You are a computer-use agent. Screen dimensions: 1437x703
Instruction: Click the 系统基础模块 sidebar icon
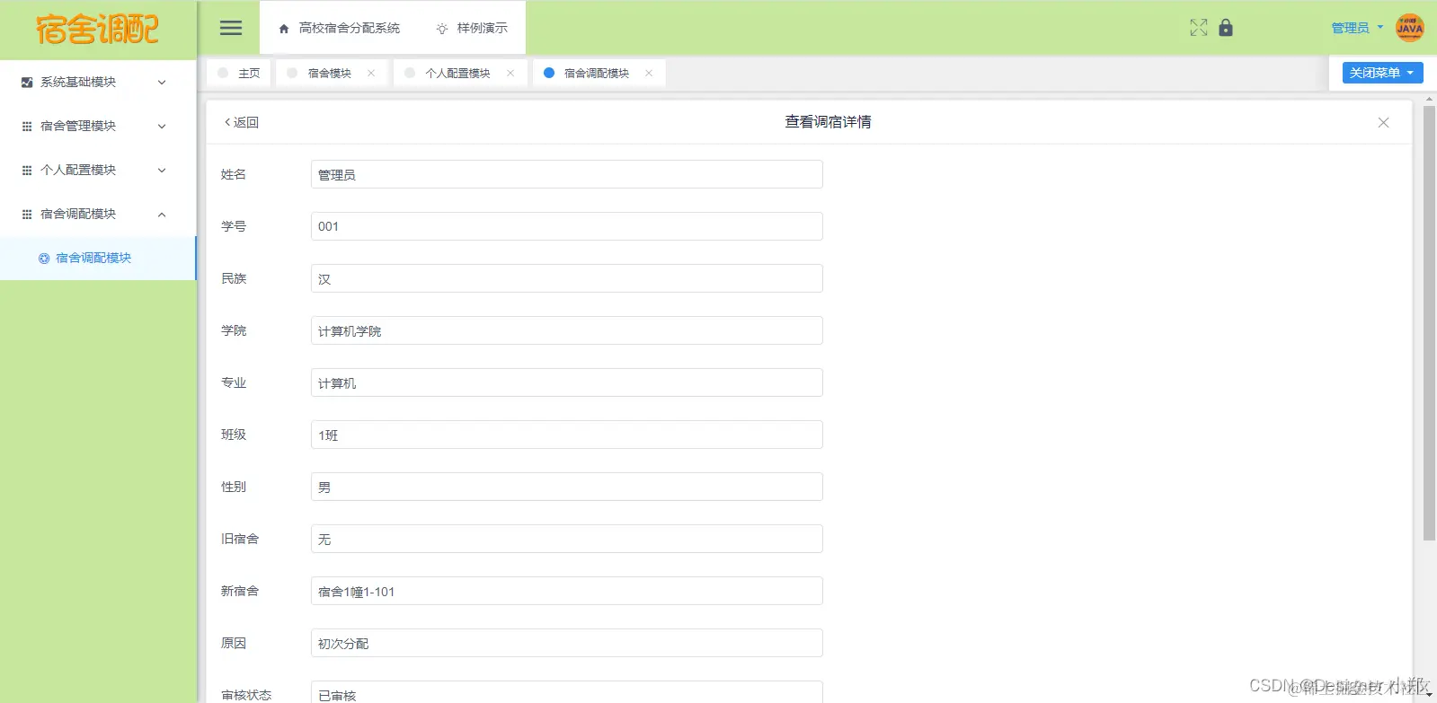(x=27, y=82)
